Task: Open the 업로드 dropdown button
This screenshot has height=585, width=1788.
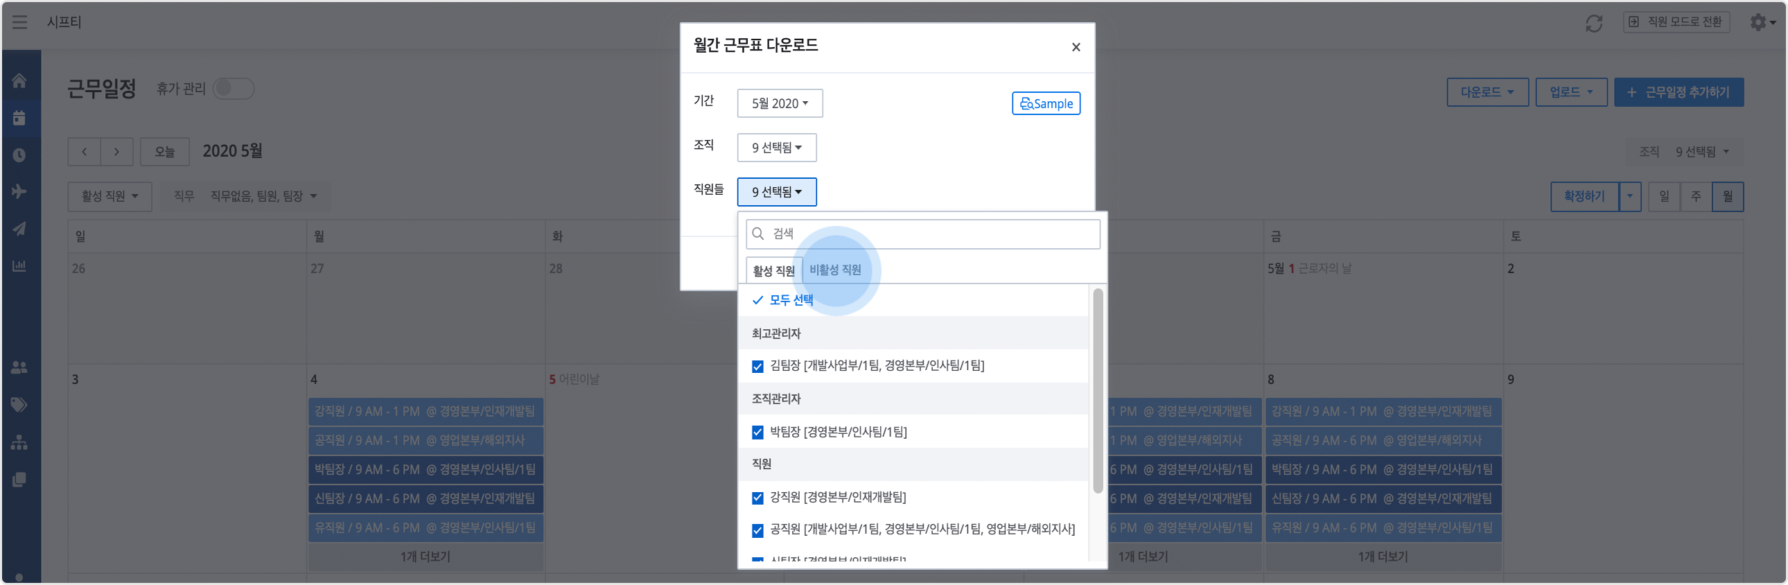Action: (1571, 91)
